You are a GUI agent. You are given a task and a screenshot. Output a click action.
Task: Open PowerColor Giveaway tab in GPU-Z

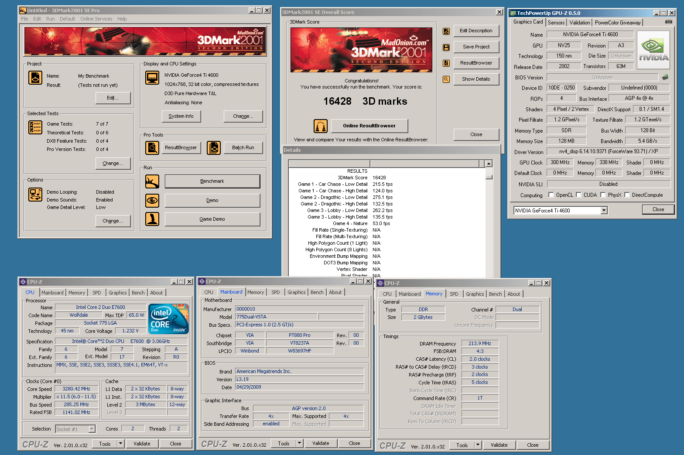(618, 23)
